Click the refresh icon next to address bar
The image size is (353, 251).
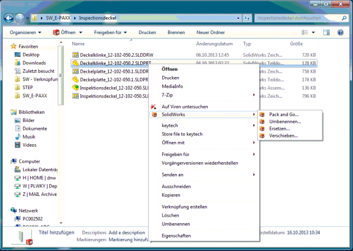(x=247, y=18)
